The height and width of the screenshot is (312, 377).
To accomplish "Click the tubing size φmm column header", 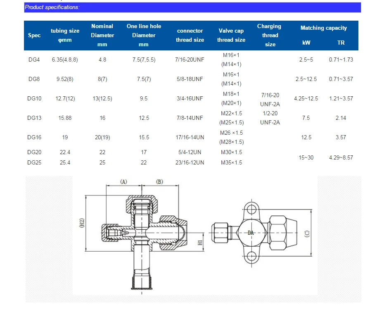I will [65, 35].
